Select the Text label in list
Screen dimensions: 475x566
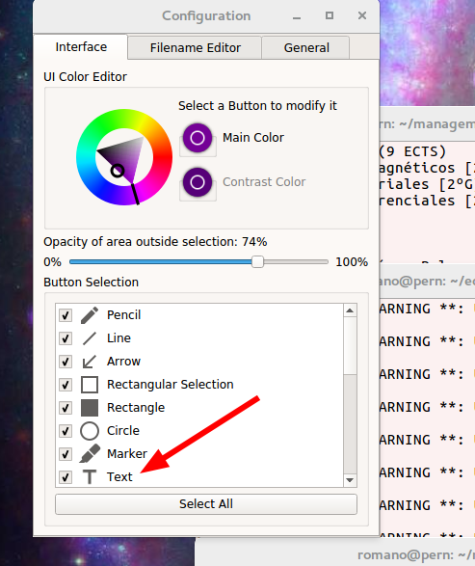(119, 477)
